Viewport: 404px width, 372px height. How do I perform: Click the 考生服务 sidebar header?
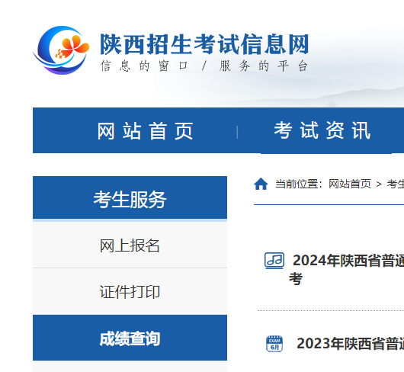click(x=130, y=197)
